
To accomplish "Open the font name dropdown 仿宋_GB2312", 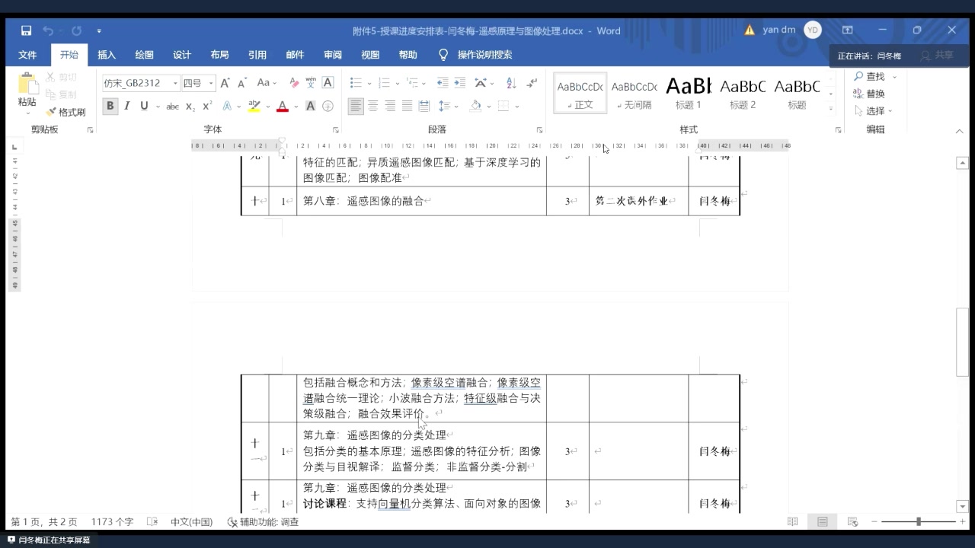I will 175,83.
